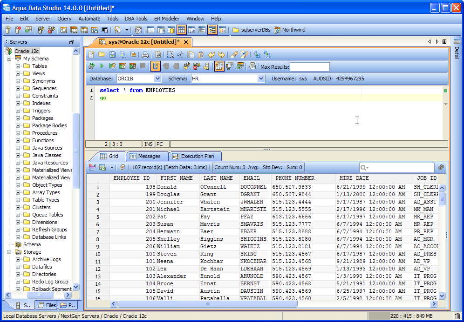This screenshot has height=322, width=464.
Task: Click the Max Results input field
Action: [309, 67]
